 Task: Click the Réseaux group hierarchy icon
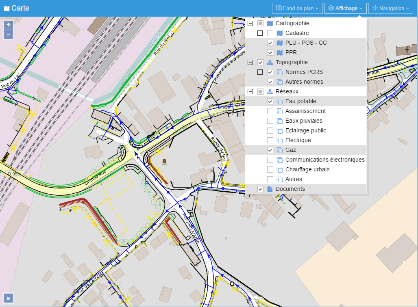270,92
